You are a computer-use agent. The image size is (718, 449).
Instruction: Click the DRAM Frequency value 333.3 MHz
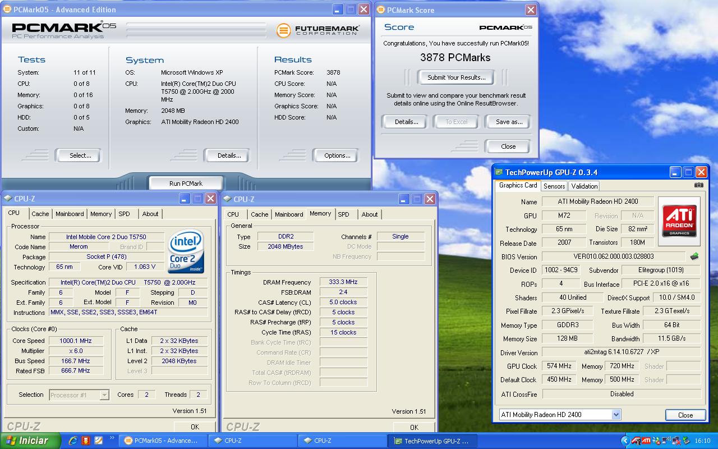[x=344, y=282]
